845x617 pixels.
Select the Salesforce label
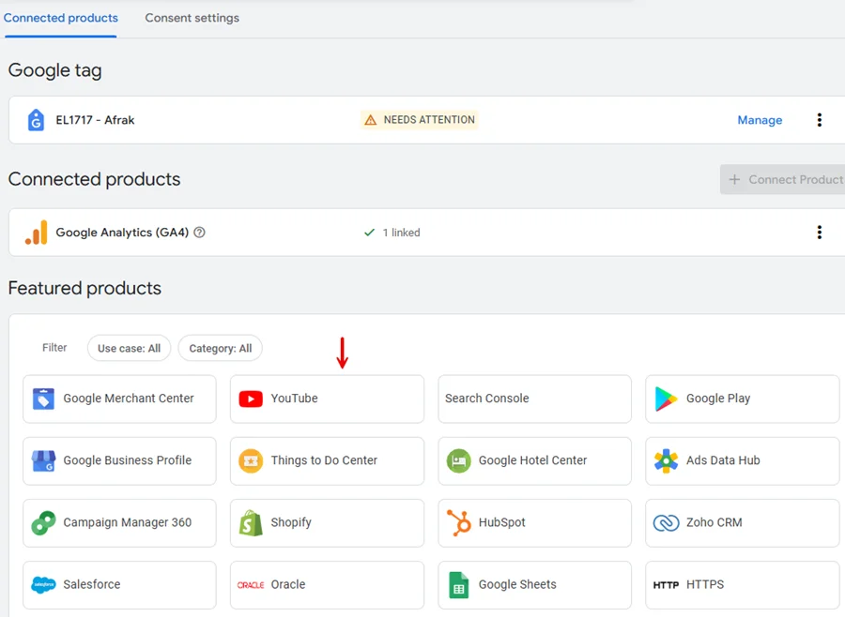click(92, 584)
